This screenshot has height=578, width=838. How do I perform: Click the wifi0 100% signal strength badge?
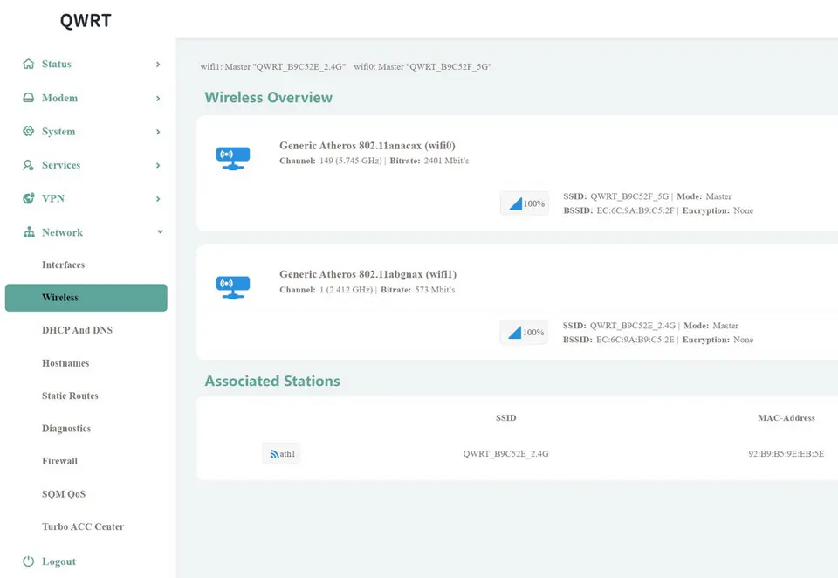click(x=525, y=203)
